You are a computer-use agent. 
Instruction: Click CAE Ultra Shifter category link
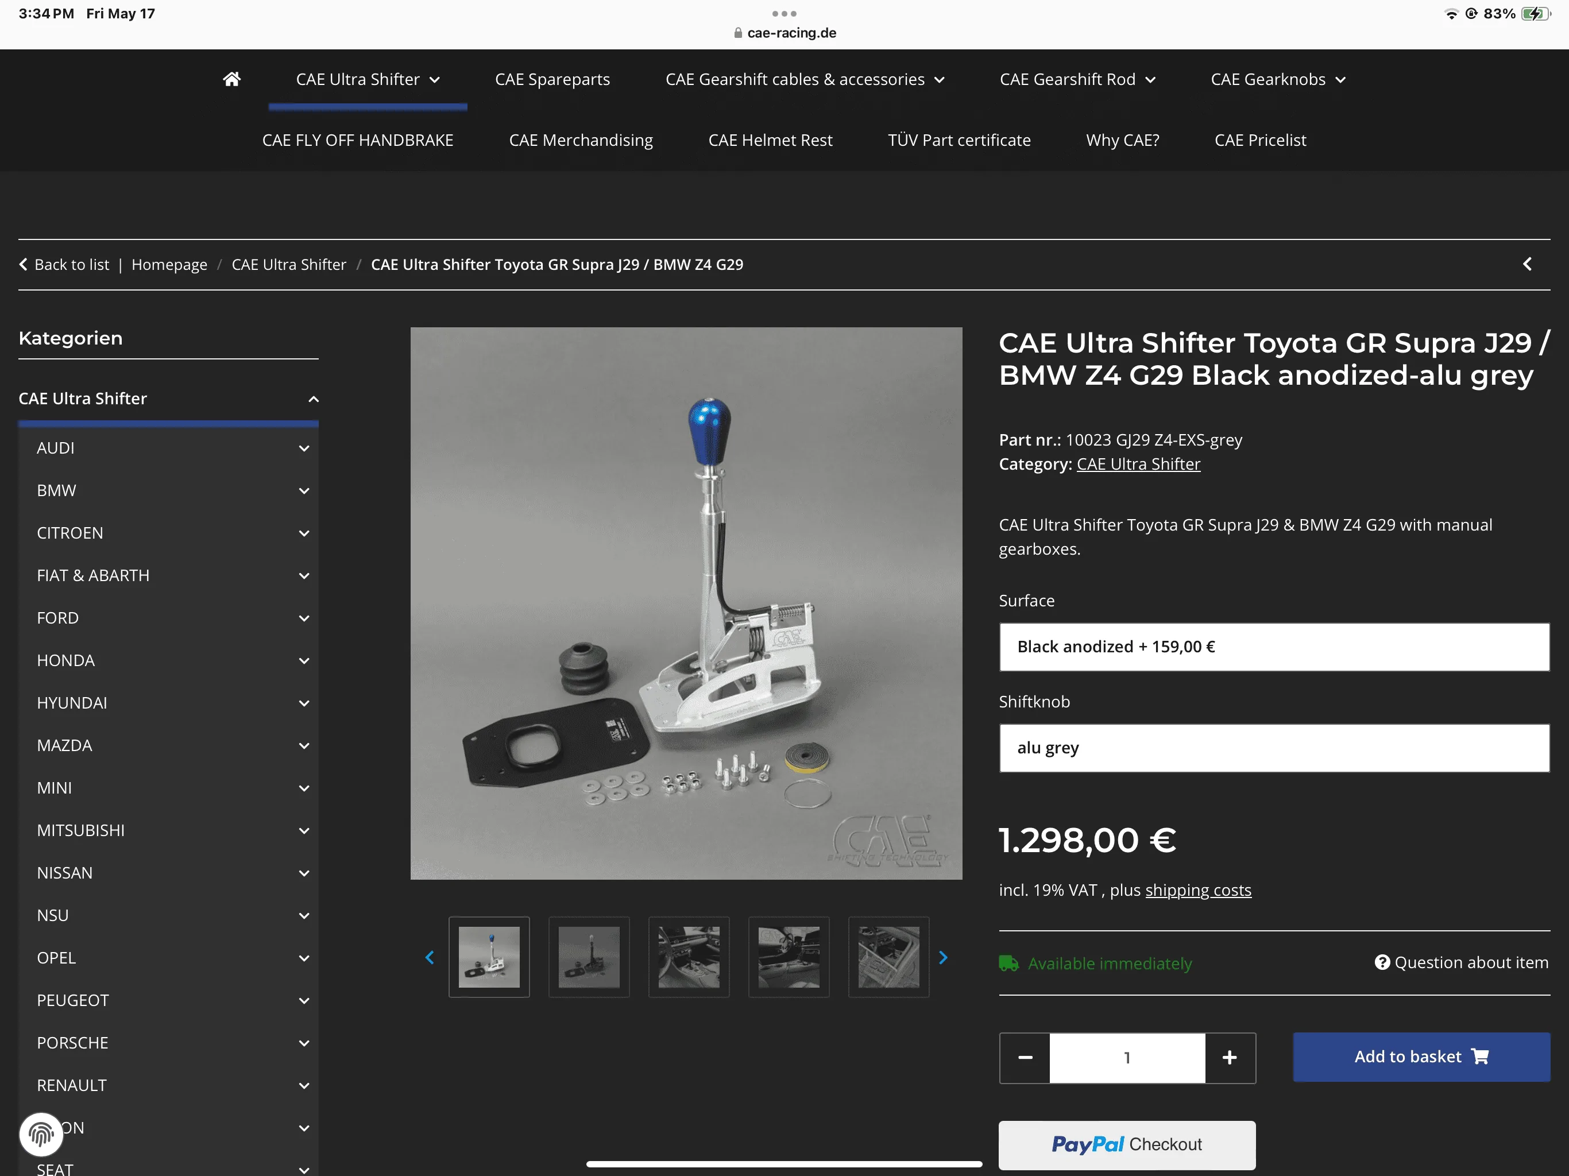pos(1138,464)
